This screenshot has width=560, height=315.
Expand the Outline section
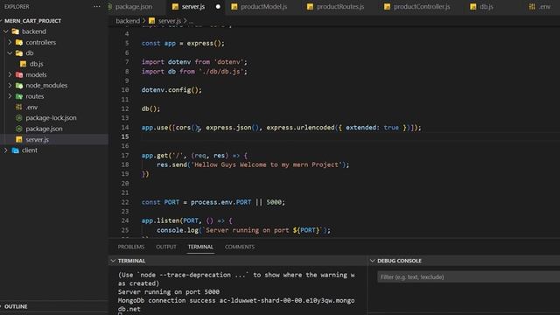click(x=16, y=306)
